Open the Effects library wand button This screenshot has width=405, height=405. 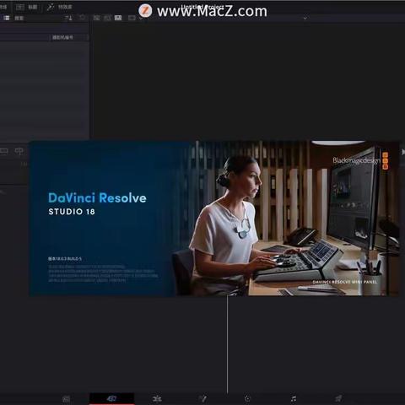pyautogui.click(x=59, y=7)
